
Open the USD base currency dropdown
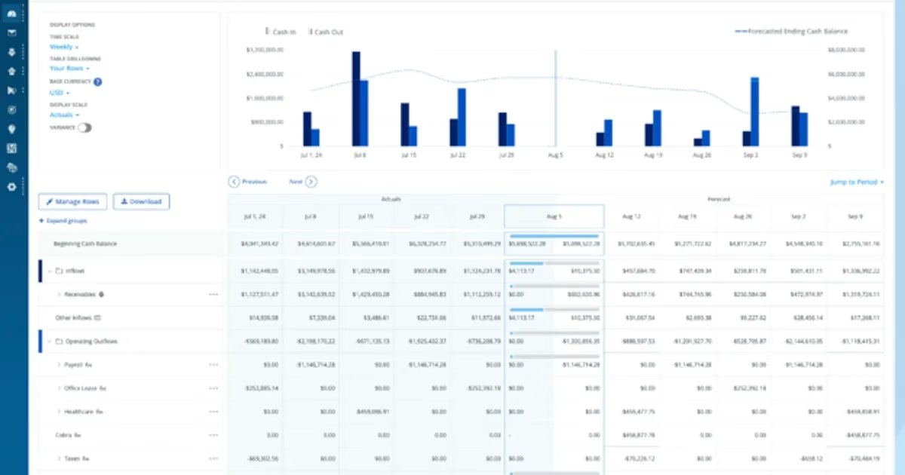(x=57, y=92)
